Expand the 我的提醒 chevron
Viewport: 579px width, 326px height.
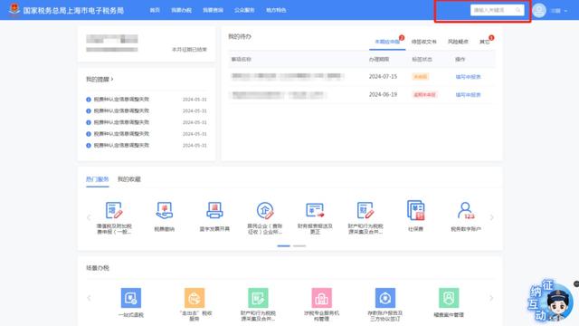pyautogui.click(x=112, y=79)
